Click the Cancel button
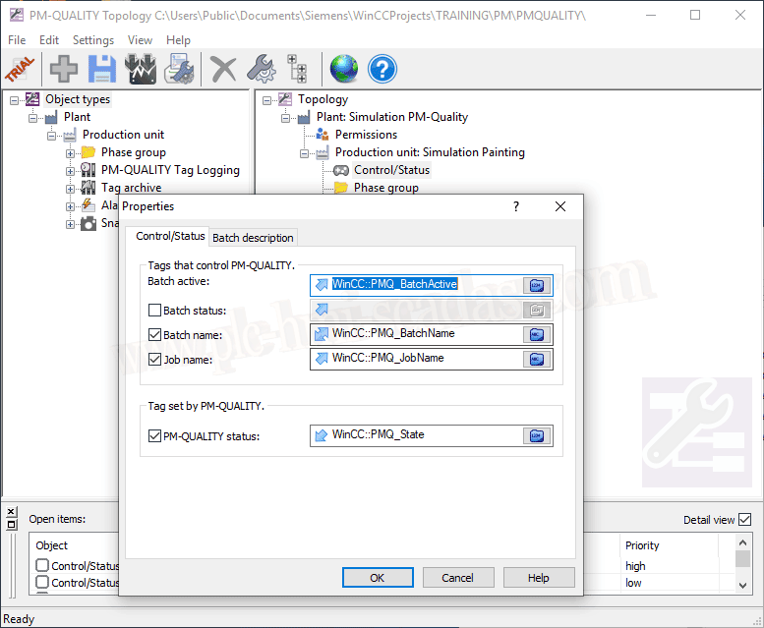 (457, 578)
